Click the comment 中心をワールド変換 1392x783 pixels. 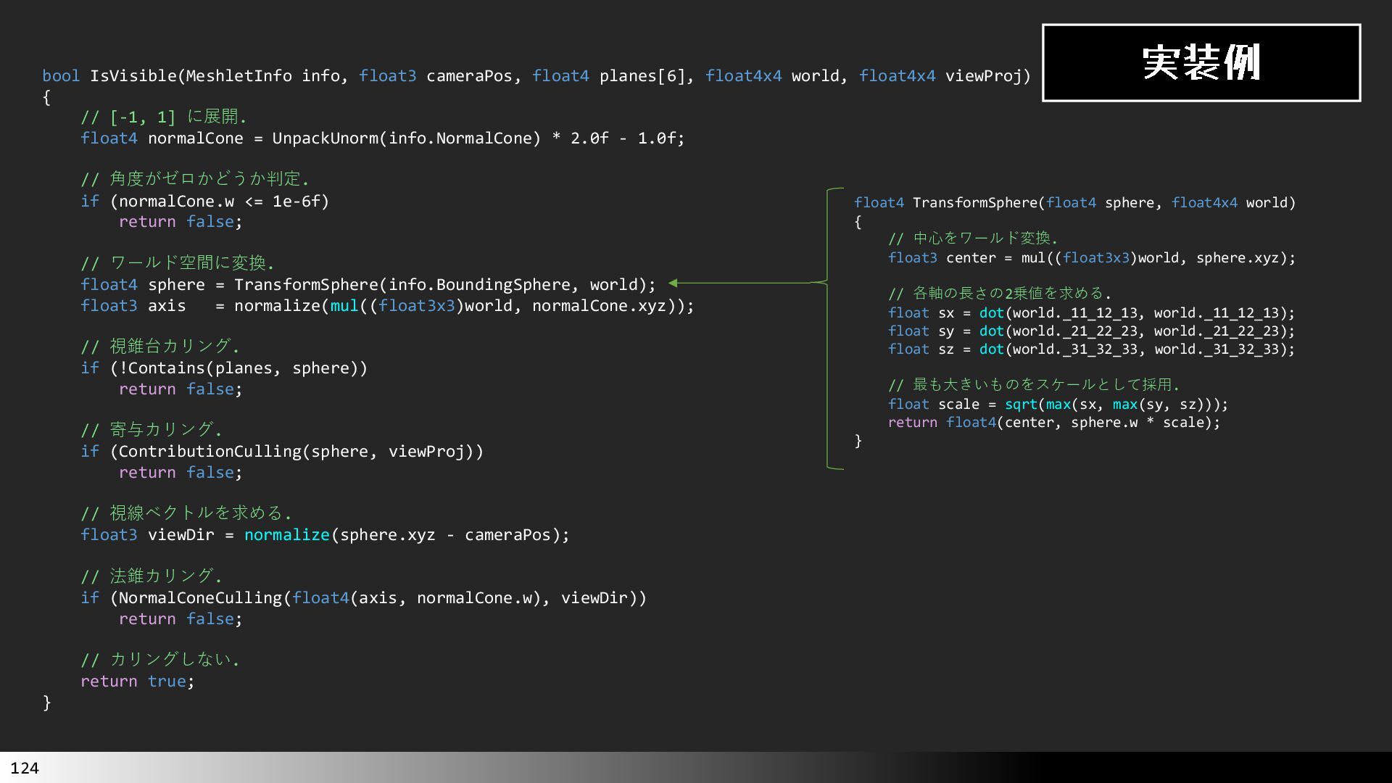pyautogui.click(x=973, y=239)
